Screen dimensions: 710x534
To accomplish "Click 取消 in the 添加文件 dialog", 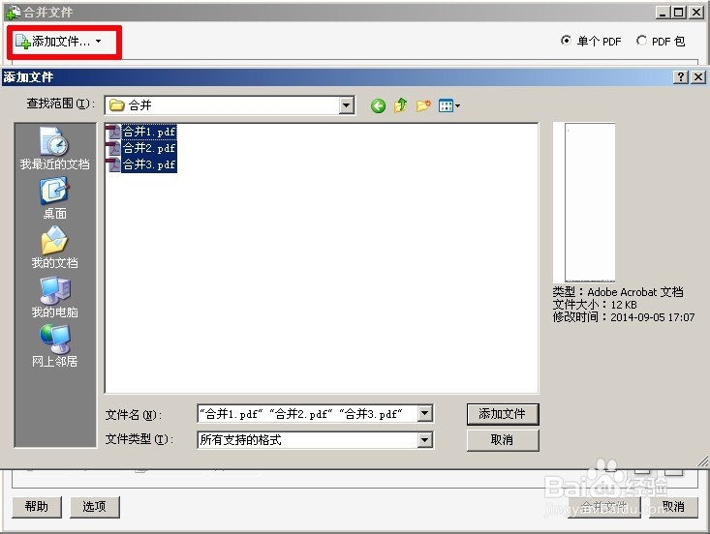I will [x=503, y=440].
